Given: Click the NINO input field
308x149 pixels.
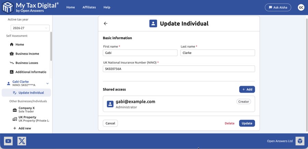Looking at the screenshot, I should tap(179, 69).
